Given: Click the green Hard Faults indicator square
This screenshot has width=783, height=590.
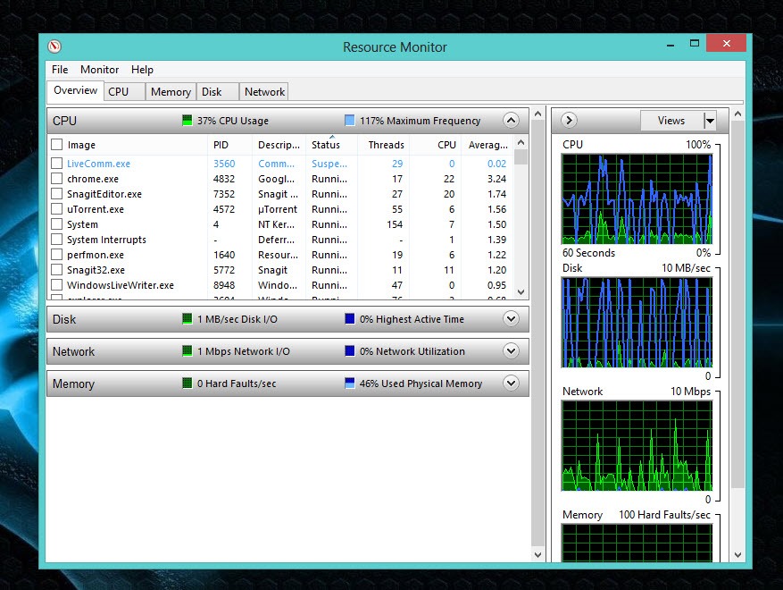Looking at the screenshot, I should (187, 383).
